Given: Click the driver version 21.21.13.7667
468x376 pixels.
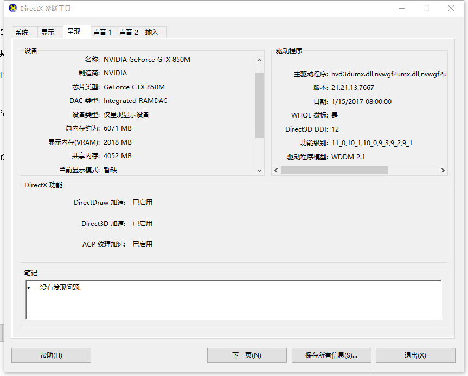Looking at the screenshot, I should point(352,88).
